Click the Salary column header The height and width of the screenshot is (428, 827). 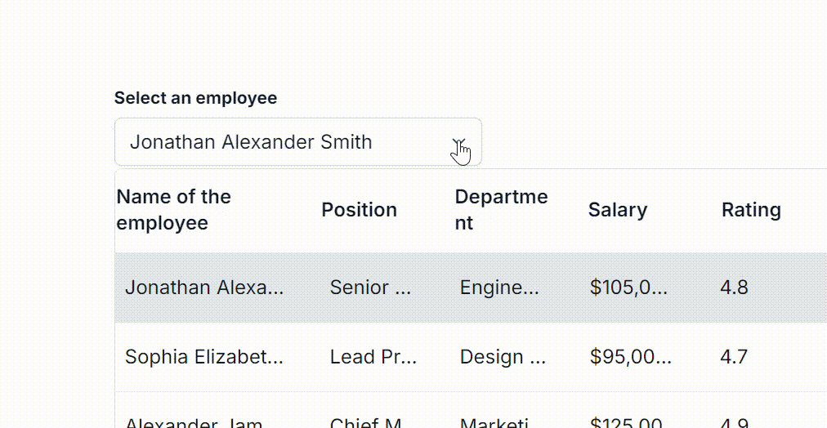pyautogui.click(x=618, y=210)
